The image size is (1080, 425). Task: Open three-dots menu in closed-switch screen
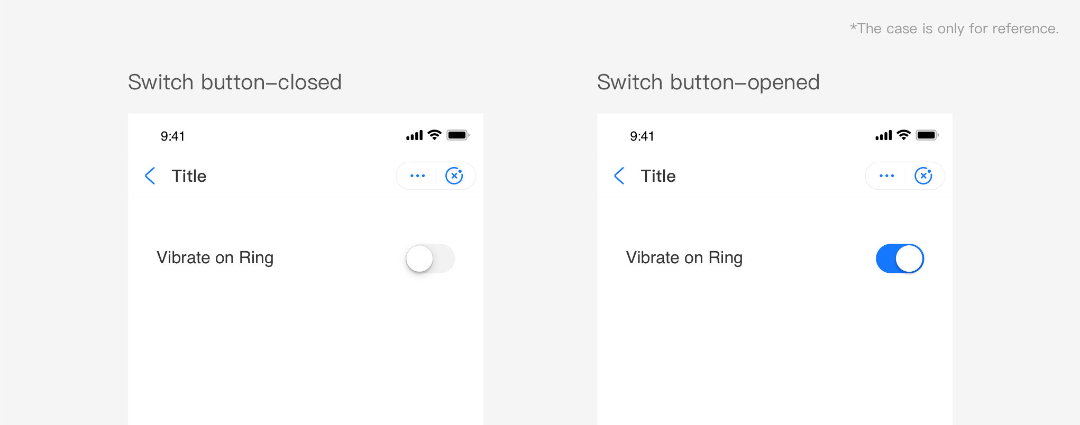pyautogui.click(x=417, y=176)
